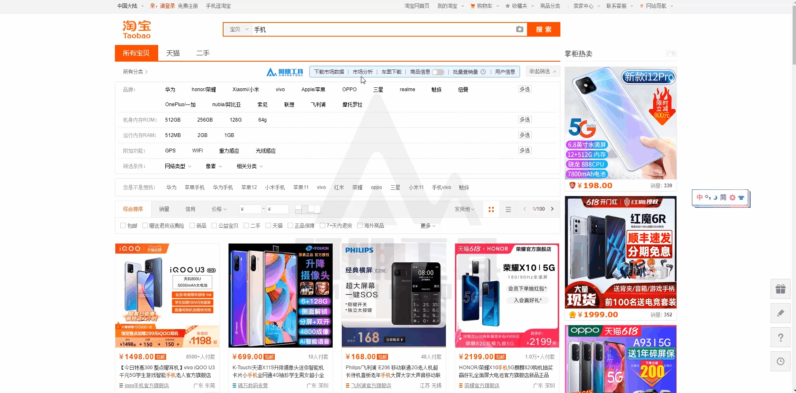Toggle the 商品信息 switch
The image size is (796, 393).
click(438, 72)
